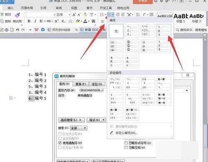Click the numbering list icon
208x162 pixels.
(x=109, y=15)
